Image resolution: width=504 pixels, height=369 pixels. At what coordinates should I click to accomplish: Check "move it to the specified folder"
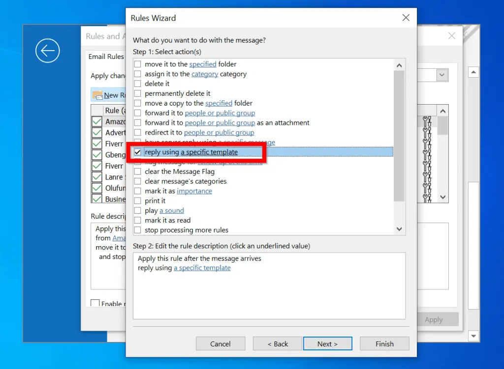coord(137,64)
